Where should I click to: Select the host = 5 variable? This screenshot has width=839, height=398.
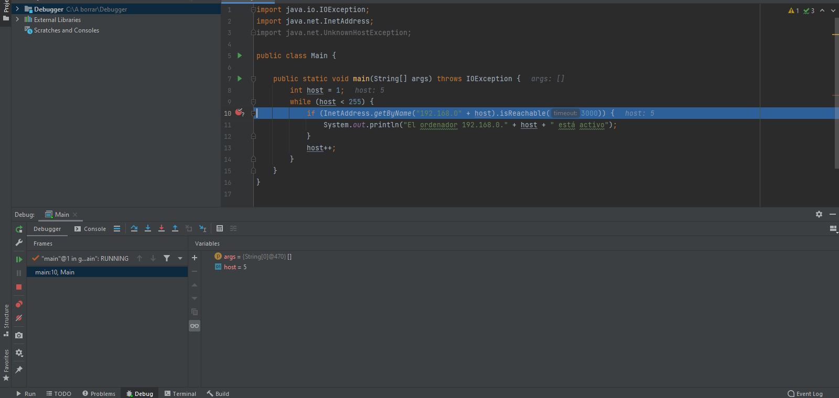pos(231,267)
